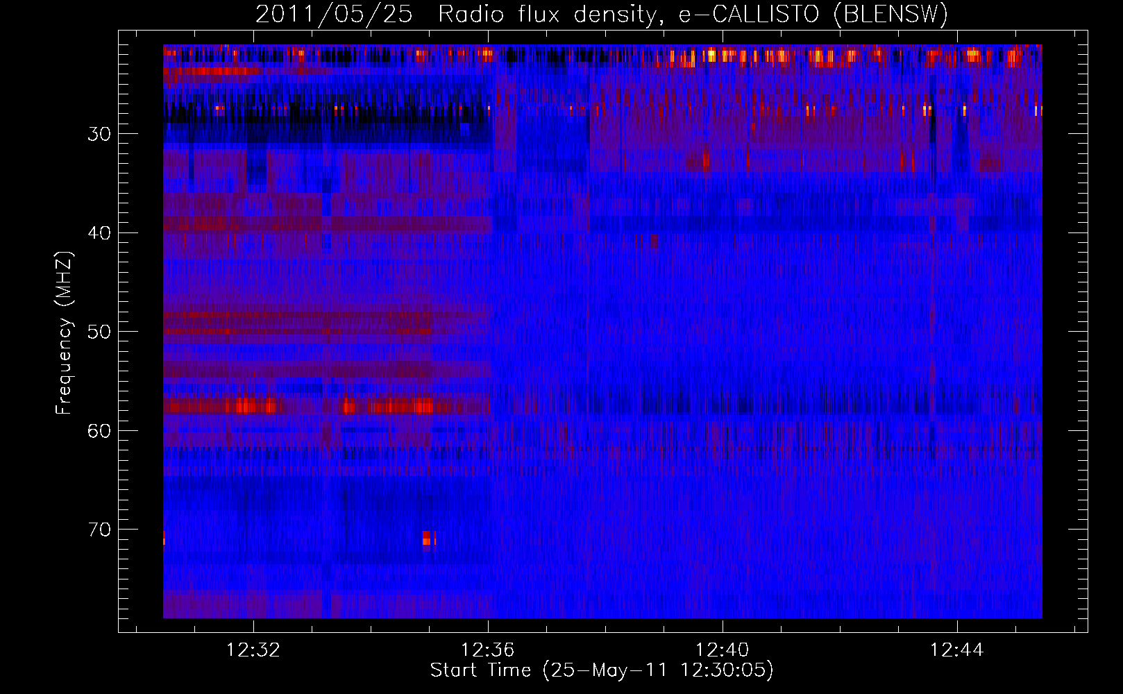Image resolution: width=1123 pixels, height=694 pixels.
Task: Click the 'Frequency (MHZ)' axis label
Action: [64, 333]
